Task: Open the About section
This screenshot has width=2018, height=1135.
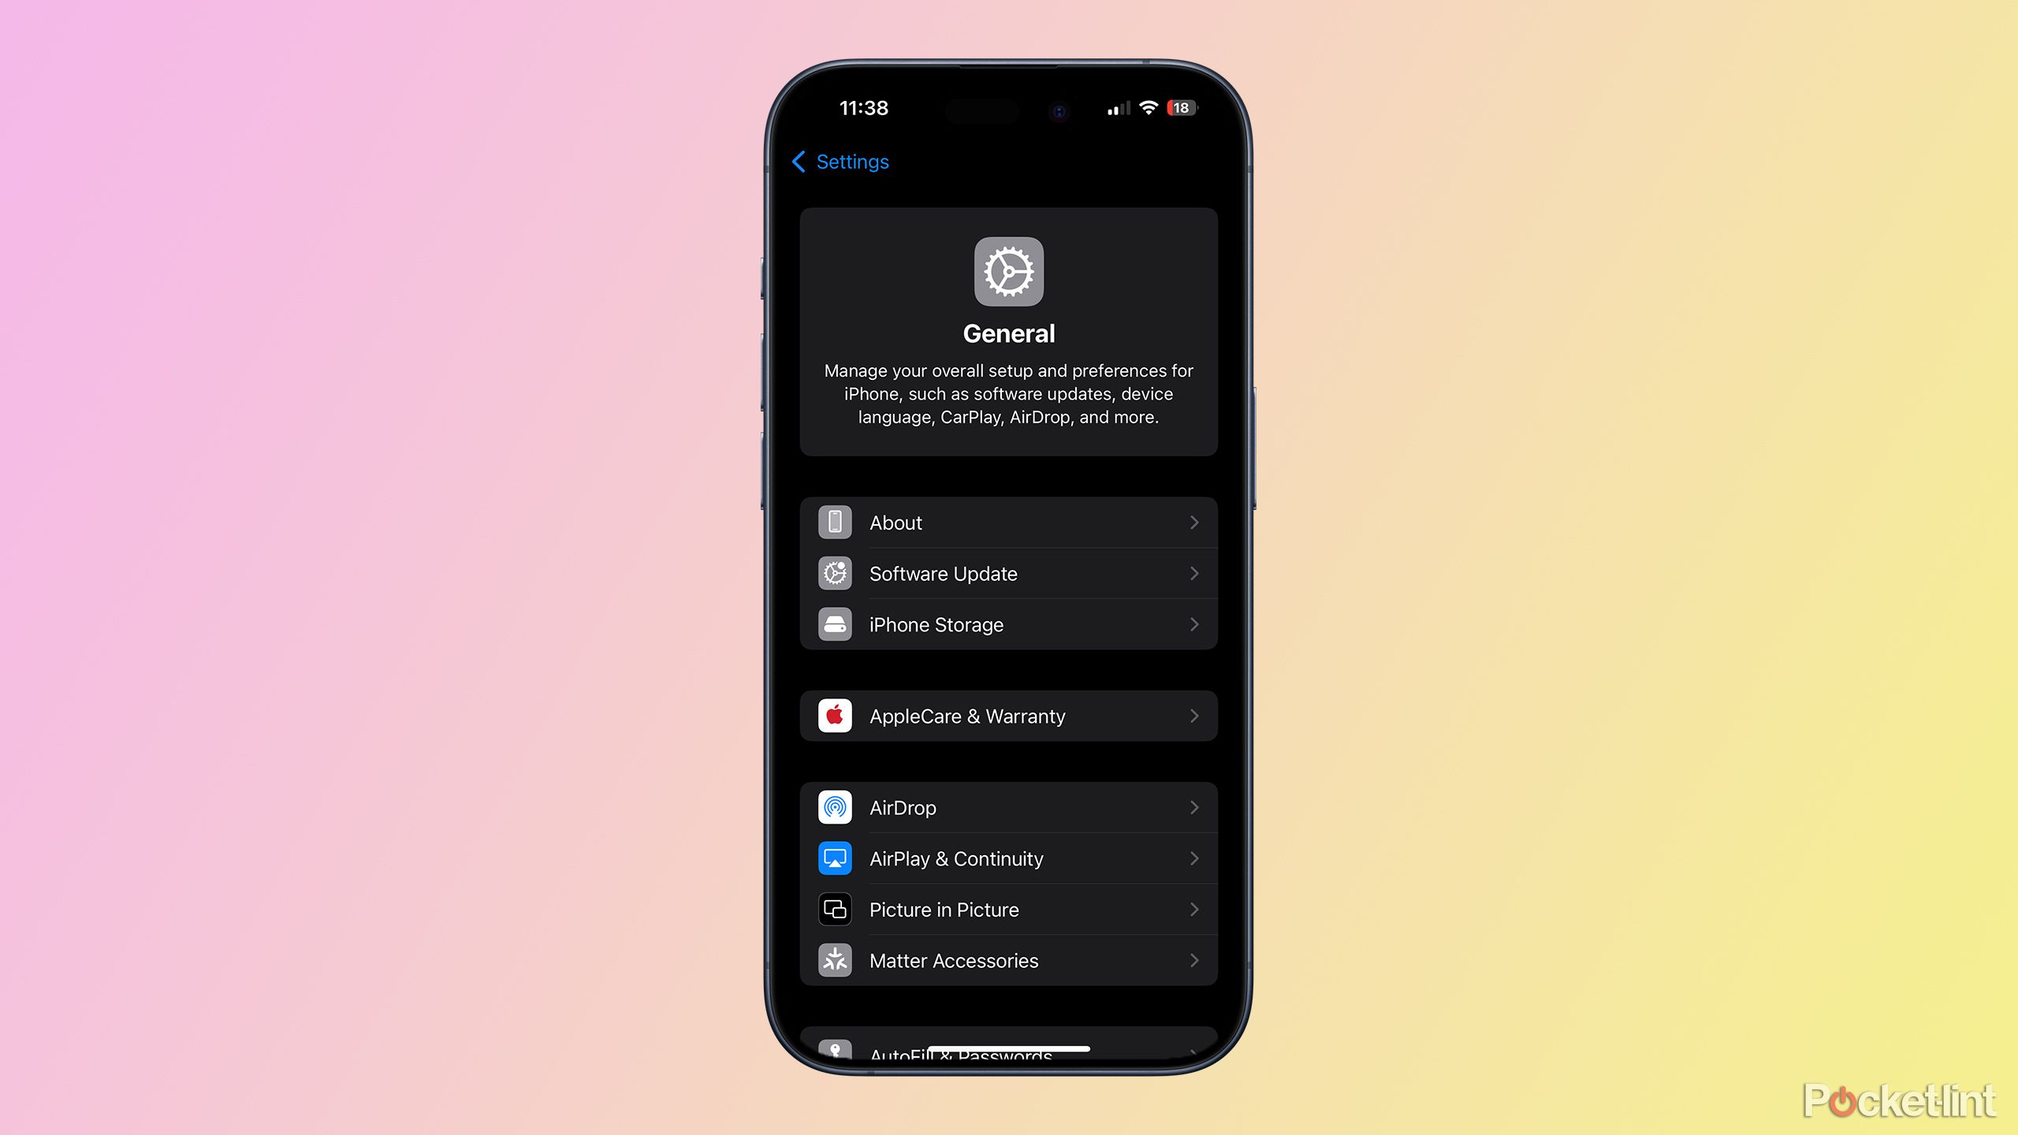Action: pos(1007,523)
